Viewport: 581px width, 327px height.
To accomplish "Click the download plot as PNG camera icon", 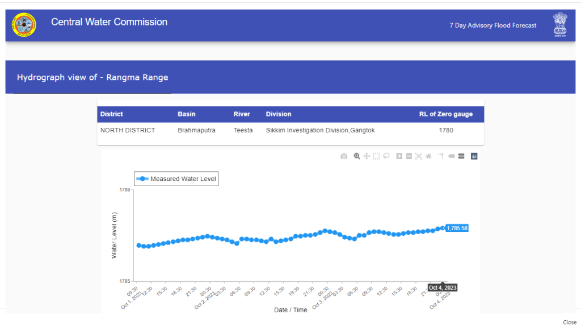I will (x=344, y=156).
